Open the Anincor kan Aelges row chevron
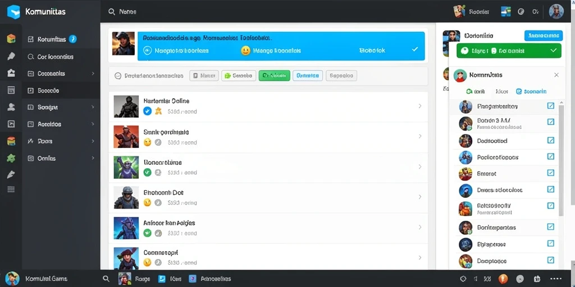This screenshot has width=575, height=287. click(x=420, y=228)
